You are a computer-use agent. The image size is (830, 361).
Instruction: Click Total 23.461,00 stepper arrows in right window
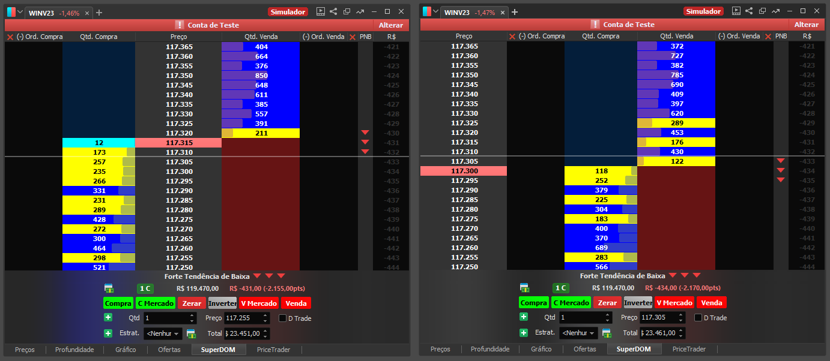(681, 333)
